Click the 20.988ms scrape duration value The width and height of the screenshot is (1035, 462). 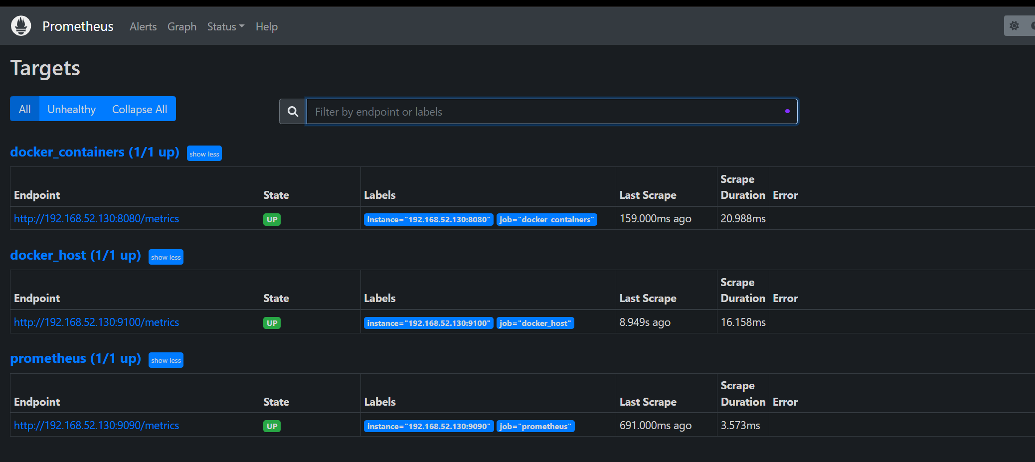click(x=743, y=219)
